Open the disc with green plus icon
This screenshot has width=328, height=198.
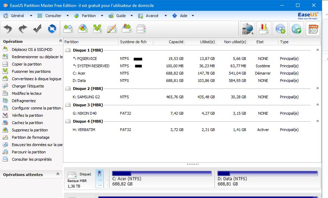click(x=280, y=29)
